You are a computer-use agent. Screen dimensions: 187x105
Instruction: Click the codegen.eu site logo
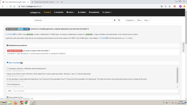[35, 12]
